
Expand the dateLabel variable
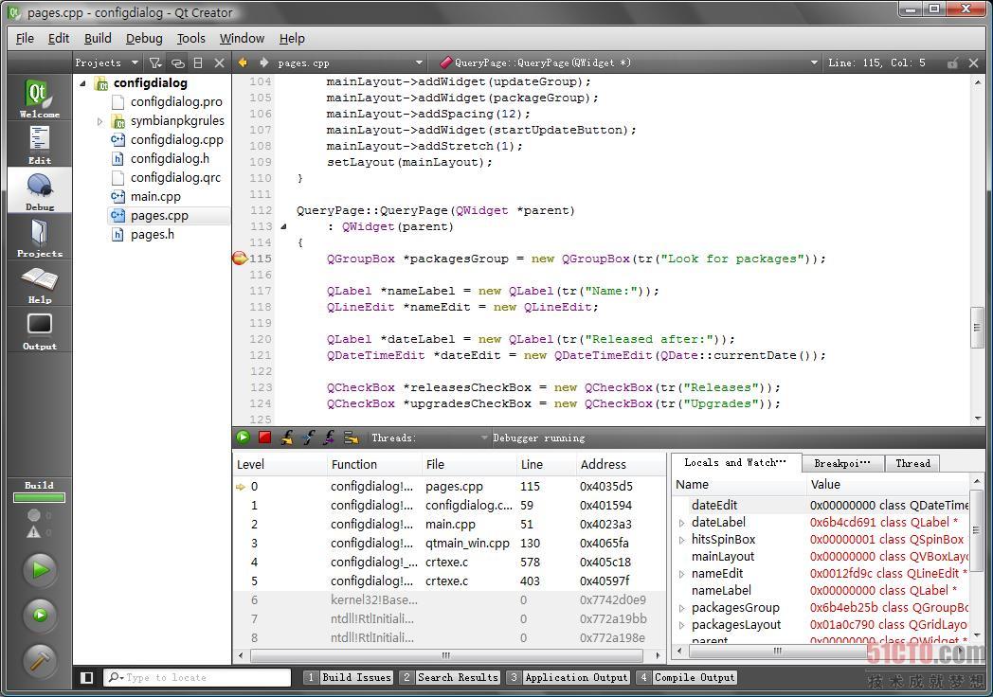681,523
